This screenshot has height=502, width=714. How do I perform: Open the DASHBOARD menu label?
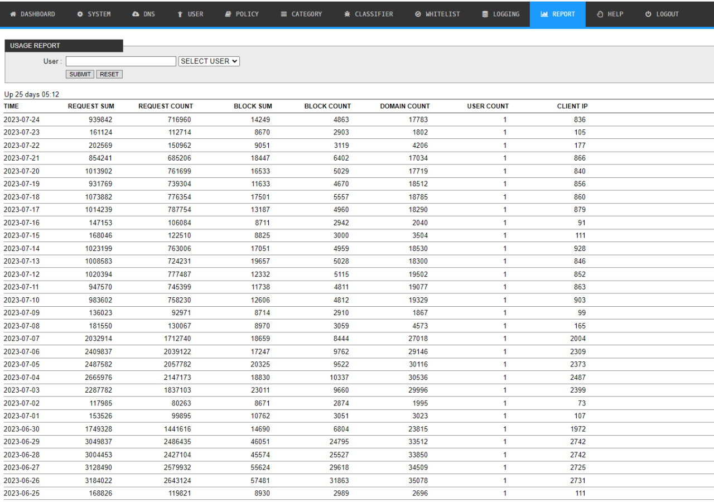pos(38,14)
